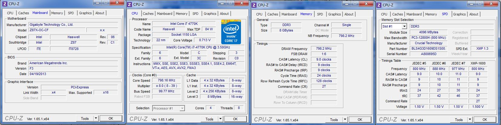Open Memory tab in CPU window
Image resolution: width=501 pixels, height=125 pixels.
pyautogui.click(x=182, y=14)
